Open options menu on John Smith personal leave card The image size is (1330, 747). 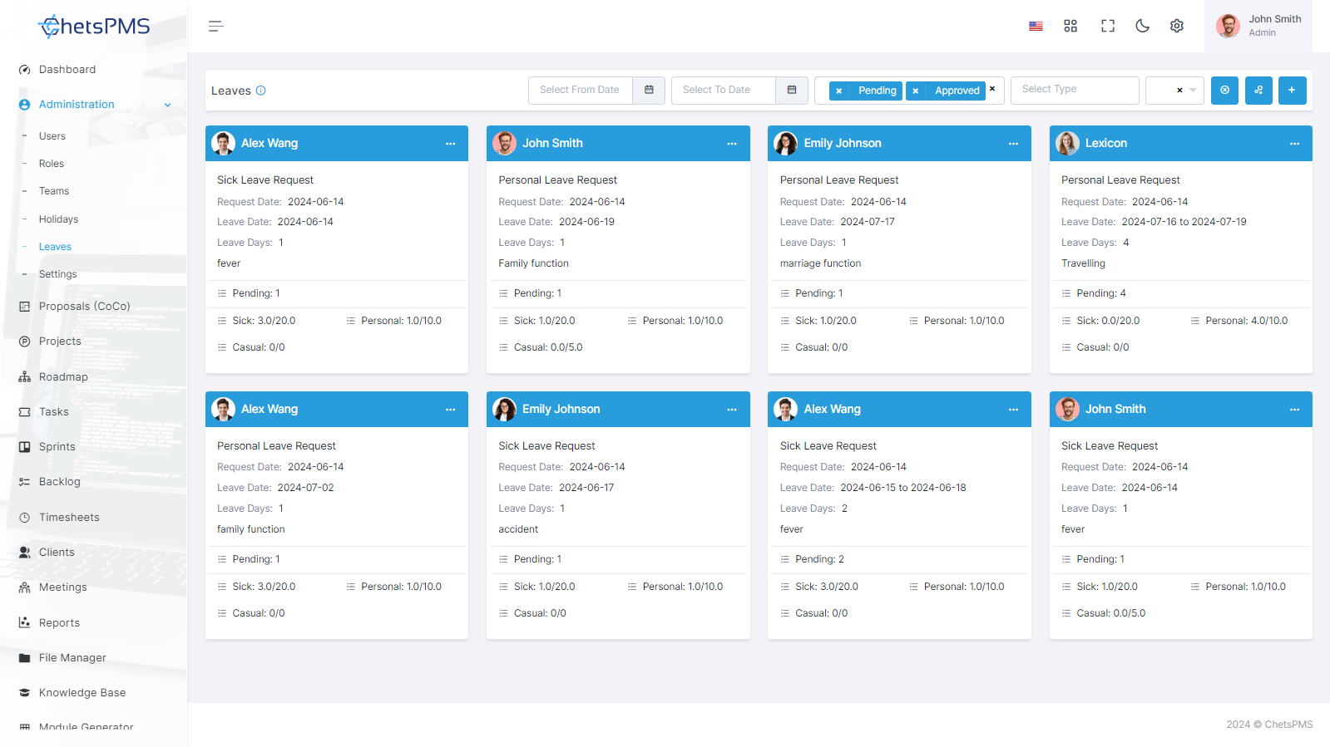[732, 144]
